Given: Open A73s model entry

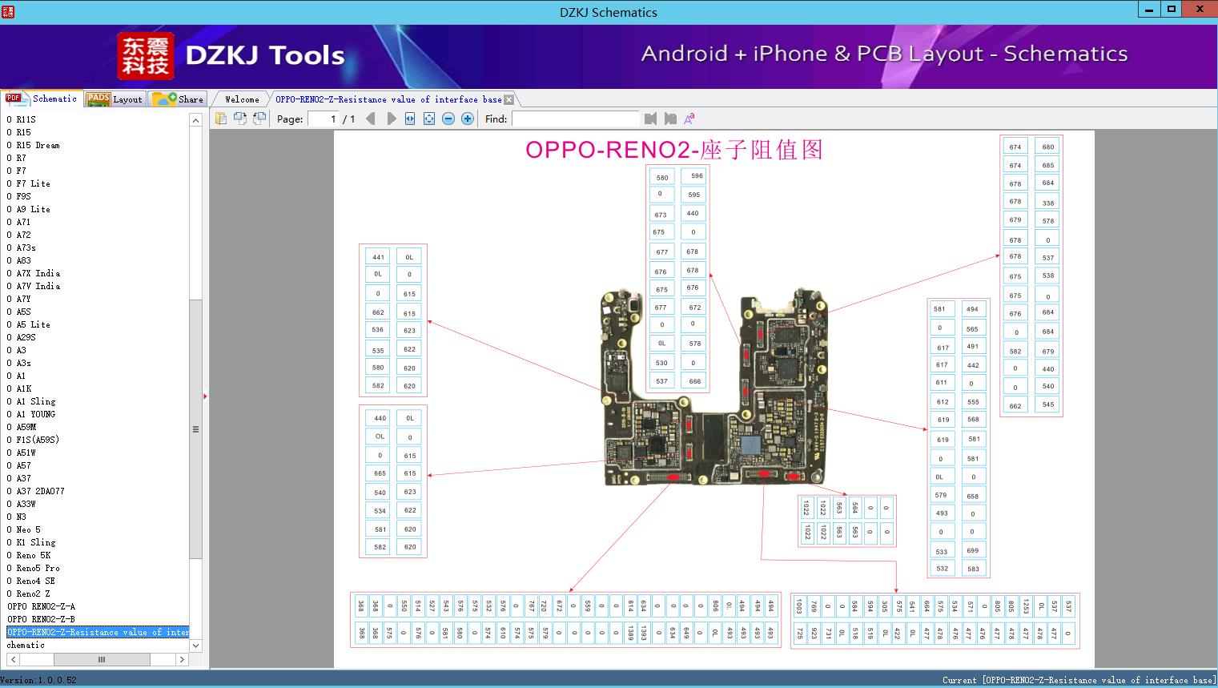Looking at the screenshot, I should (x=21, y=247).
